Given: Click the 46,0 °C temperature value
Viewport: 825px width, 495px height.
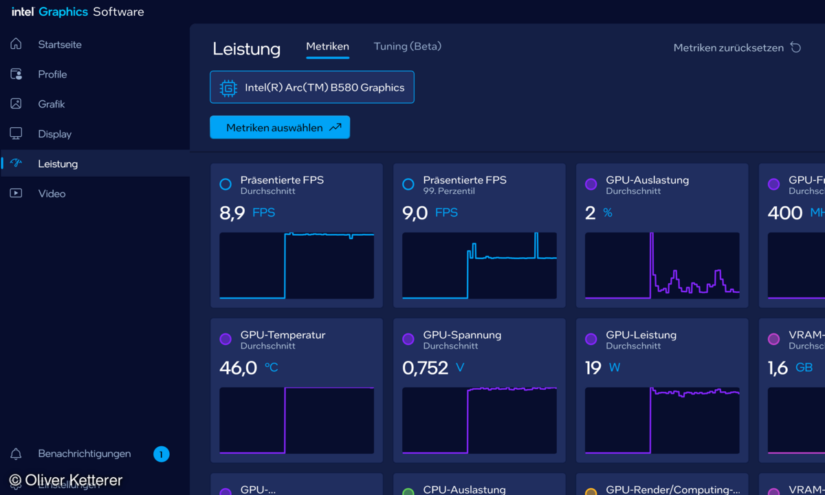Looking at the screenshot, I should [x=249, y=368].
